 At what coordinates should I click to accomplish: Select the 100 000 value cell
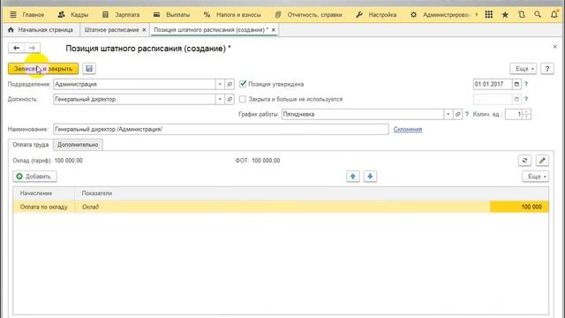(519, 207)
